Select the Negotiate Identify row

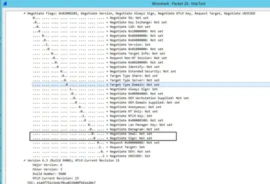click(96, 67)
